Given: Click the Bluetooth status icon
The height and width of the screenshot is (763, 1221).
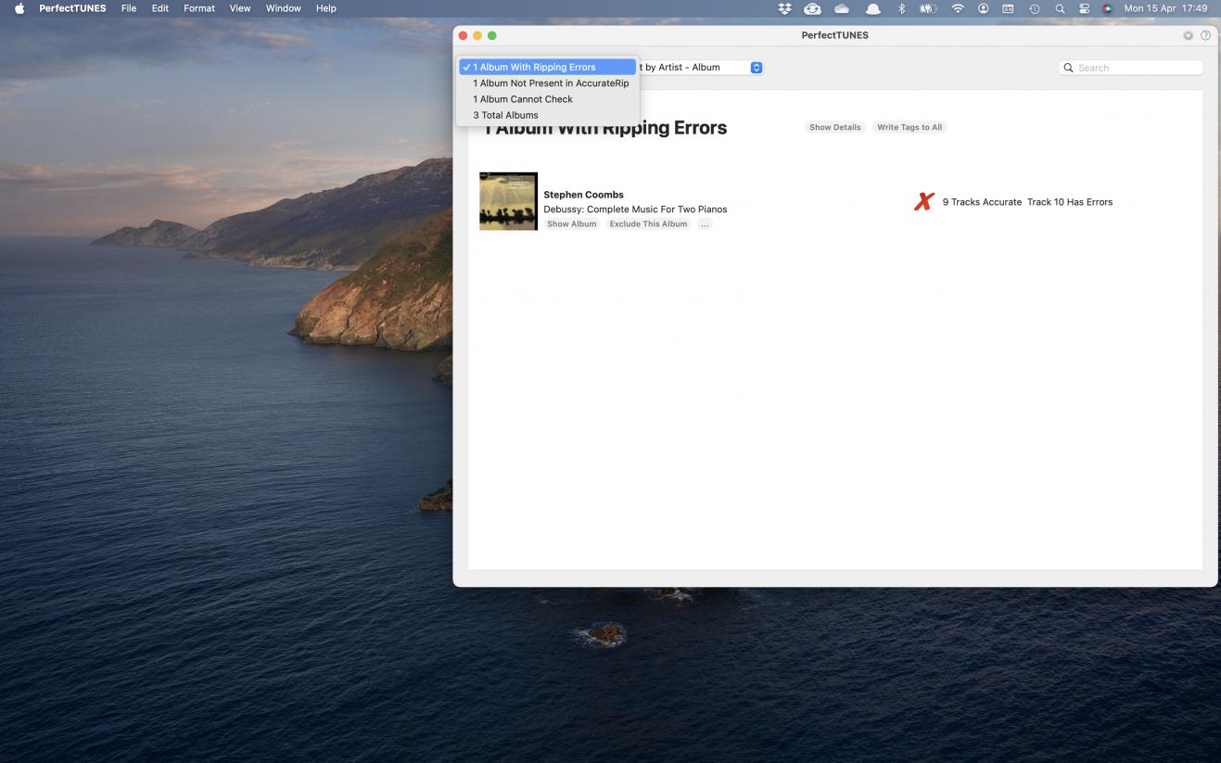Looking at the screenshot, I should [x=901, y=8].
